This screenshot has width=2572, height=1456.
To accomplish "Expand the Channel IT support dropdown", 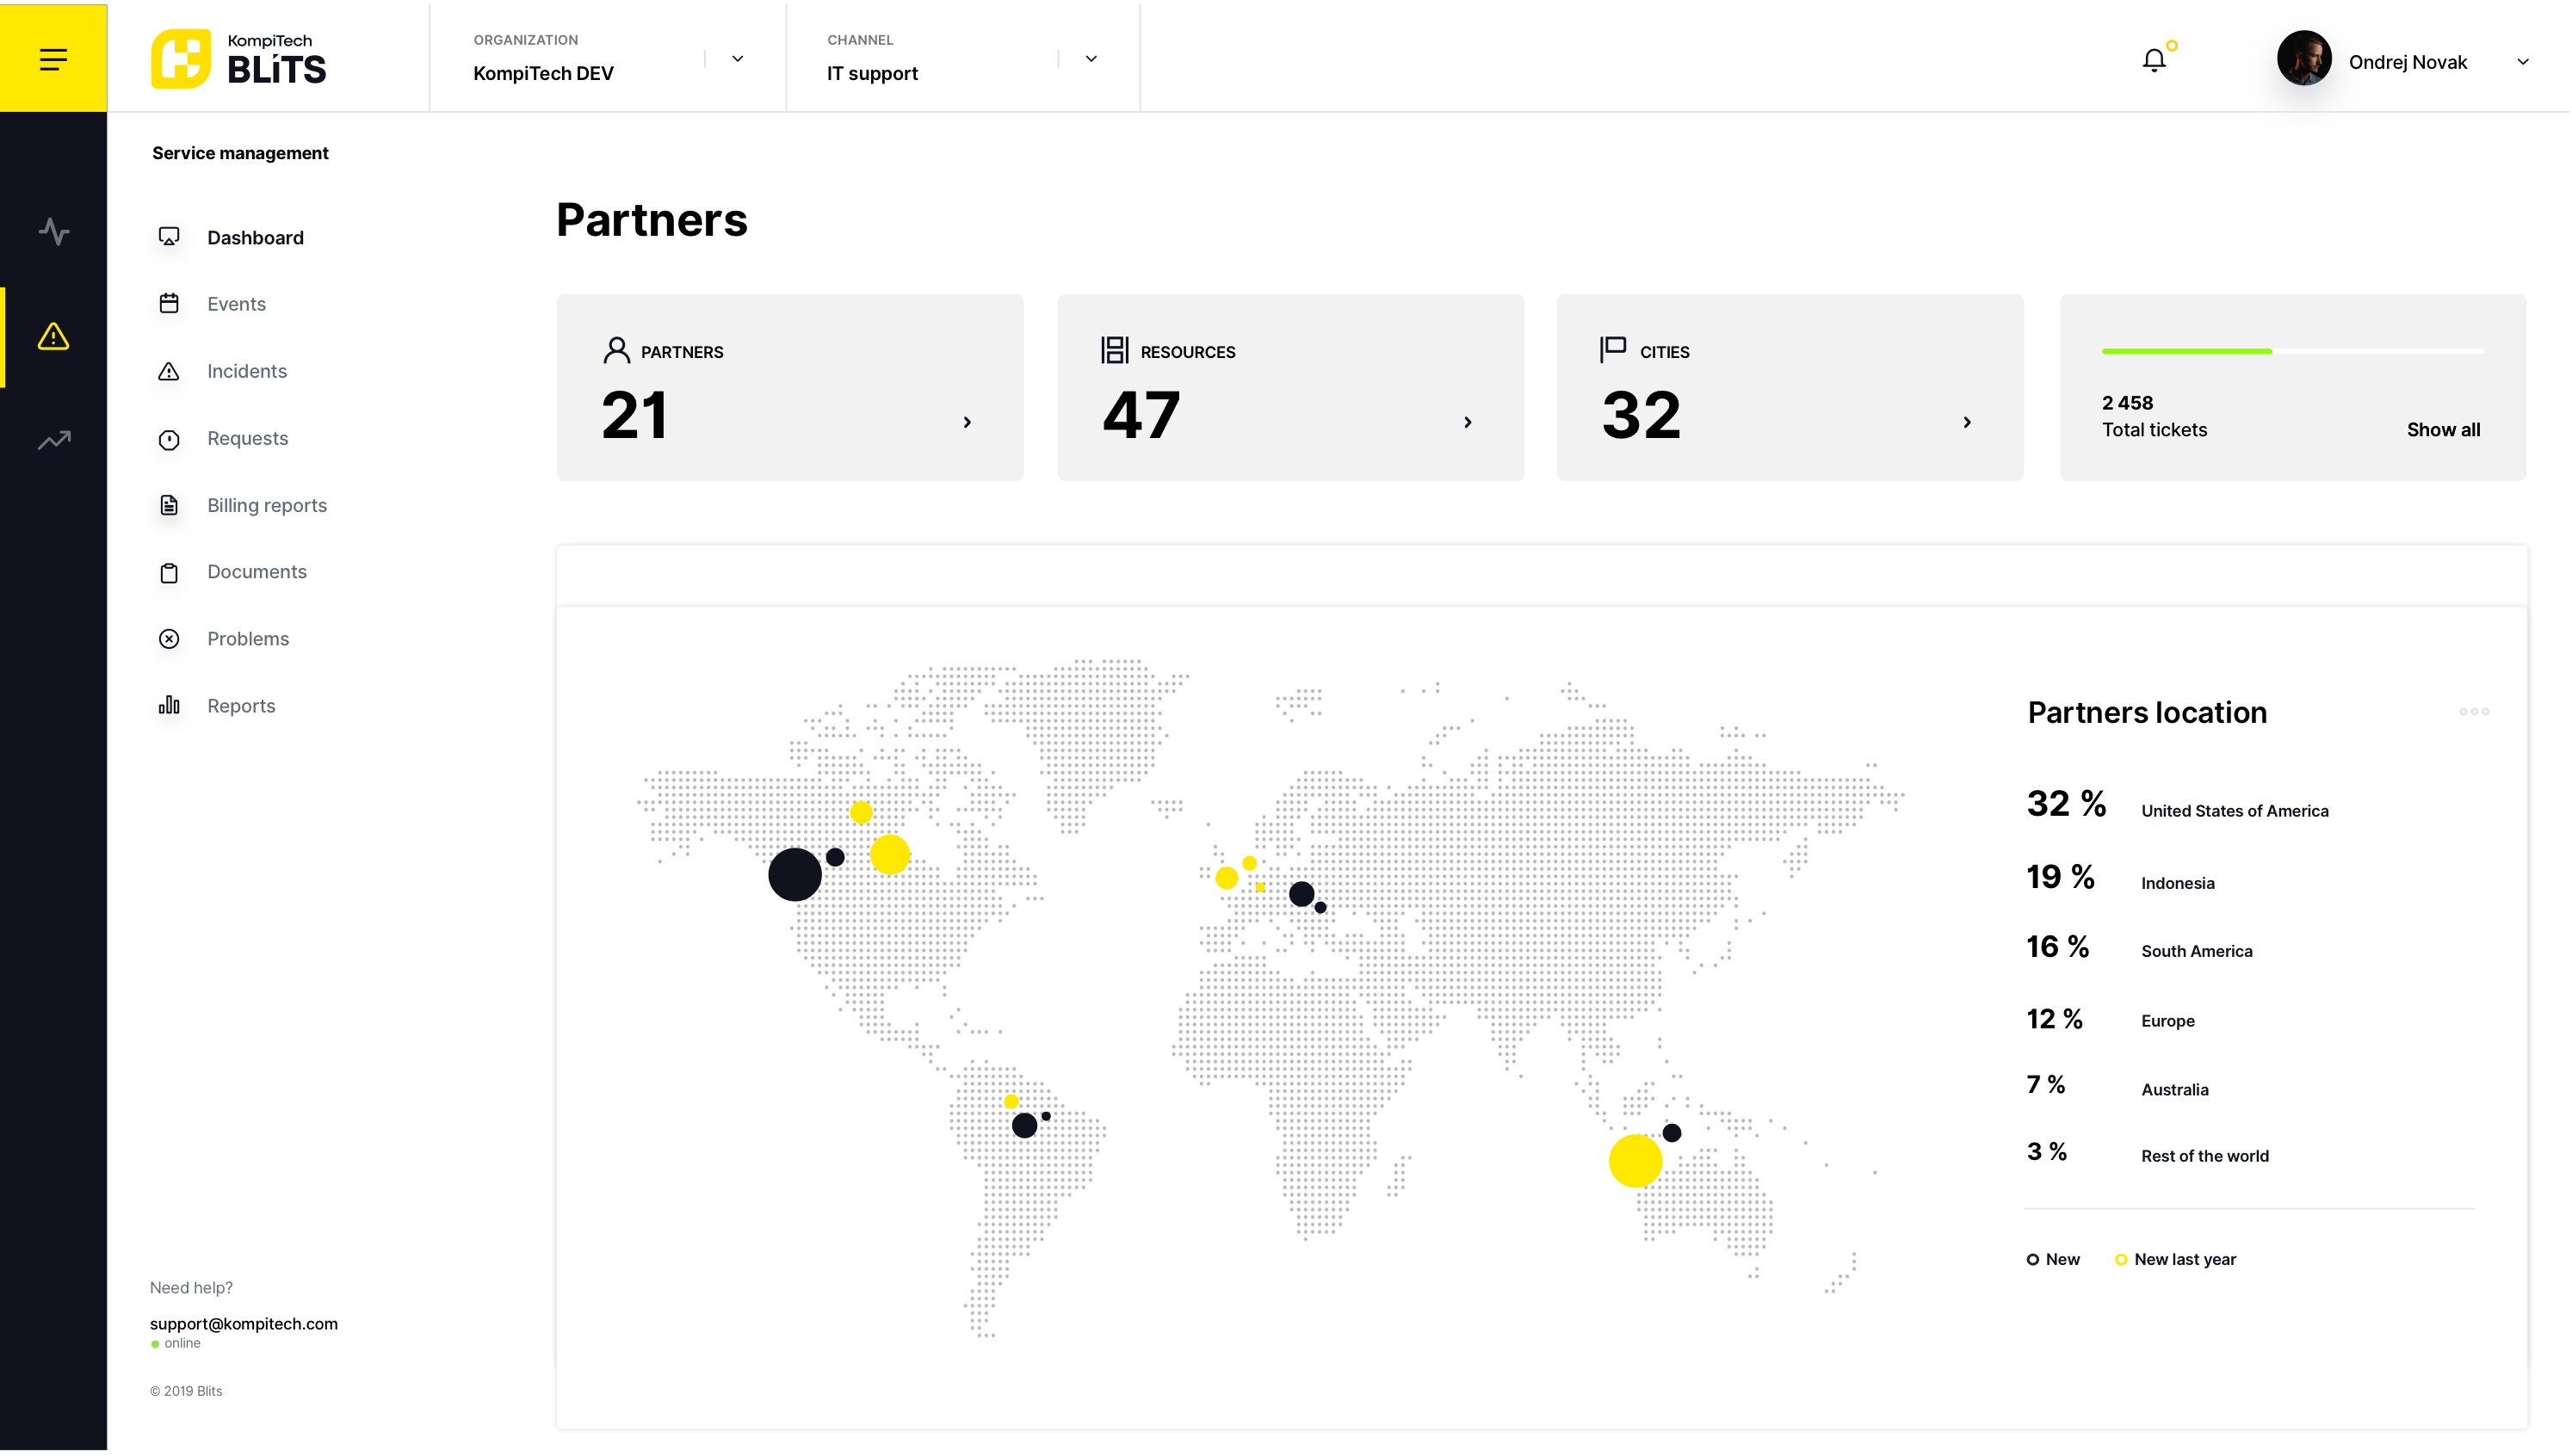I will coord(1090,59).
